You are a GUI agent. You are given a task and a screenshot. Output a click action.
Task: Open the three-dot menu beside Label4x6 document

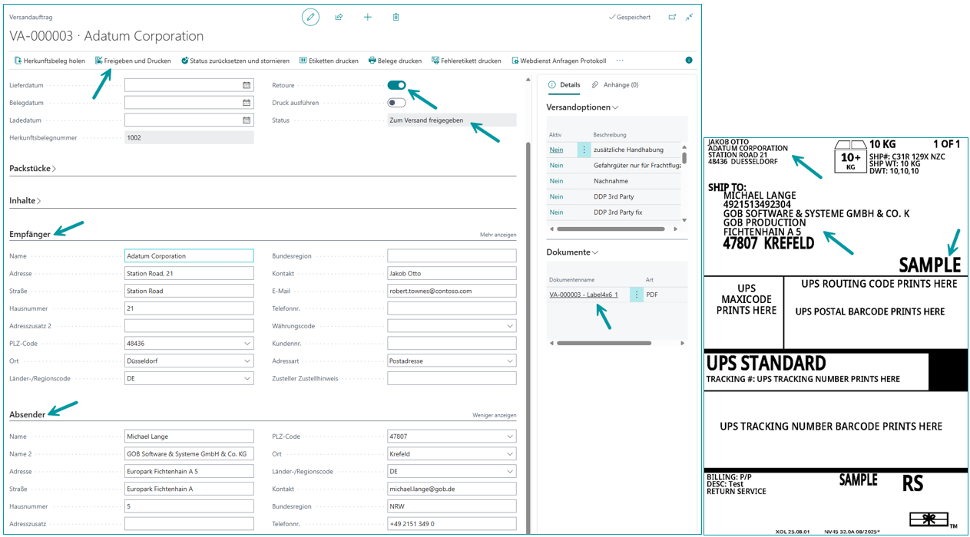pyautogui.click(x=636, y=295)
